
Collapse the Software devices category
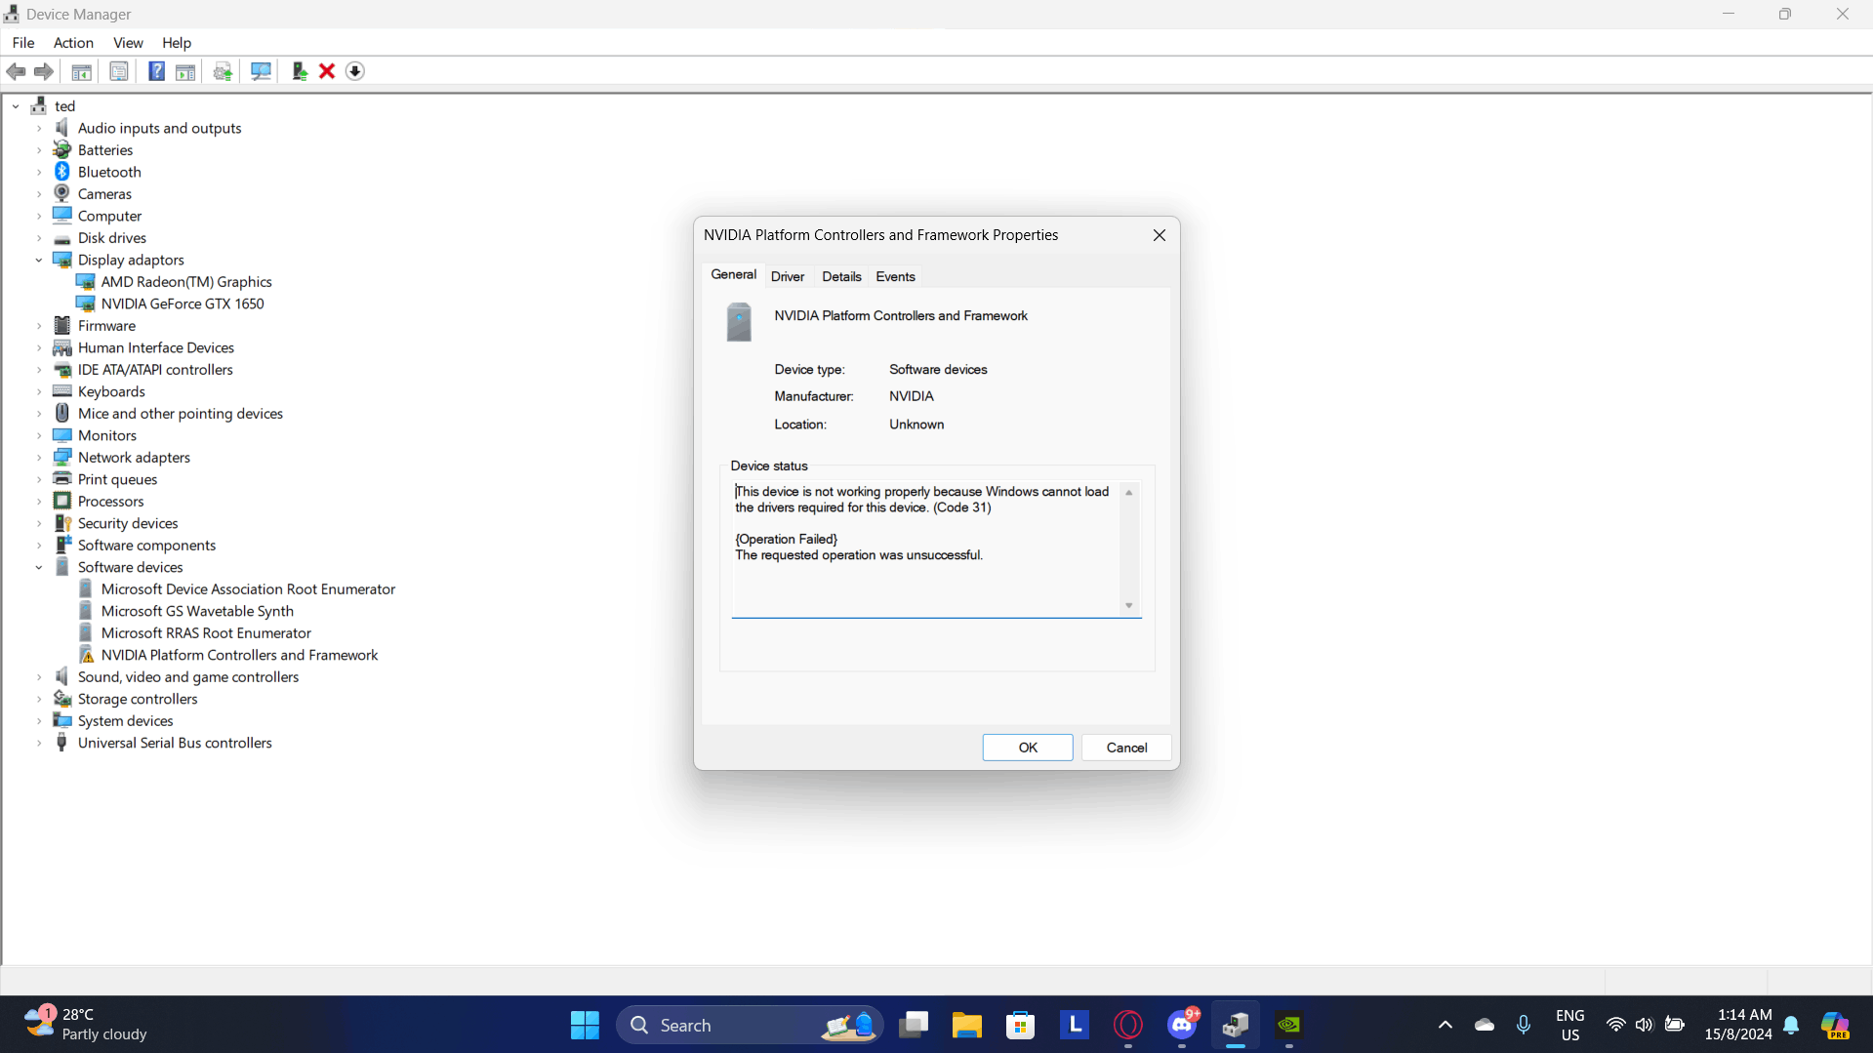pos(39,567)
